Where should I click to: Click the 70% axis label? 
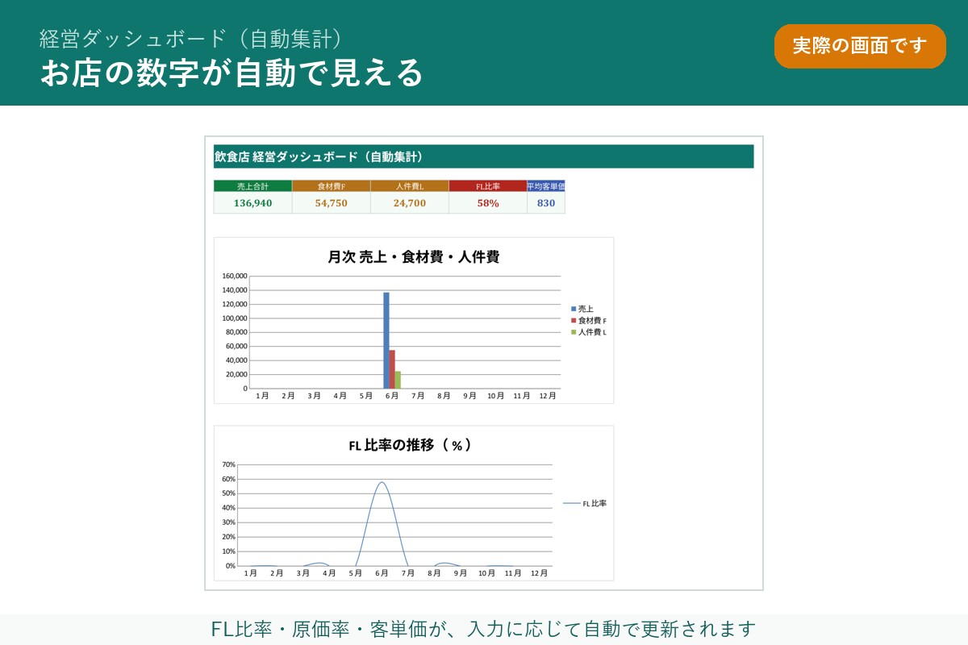pyautogui.click(x=228, y=464)
